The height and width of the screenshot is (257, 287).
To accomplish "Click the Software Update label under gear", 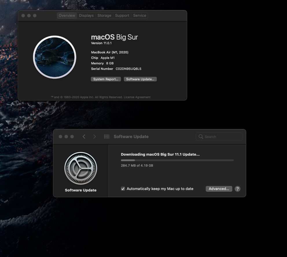I will pos(80,190).
